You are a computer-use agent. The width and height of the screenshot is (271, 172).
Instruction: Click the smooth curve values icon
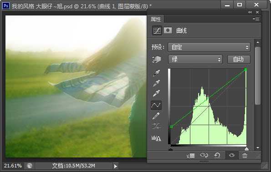click(x=156, y=126)
